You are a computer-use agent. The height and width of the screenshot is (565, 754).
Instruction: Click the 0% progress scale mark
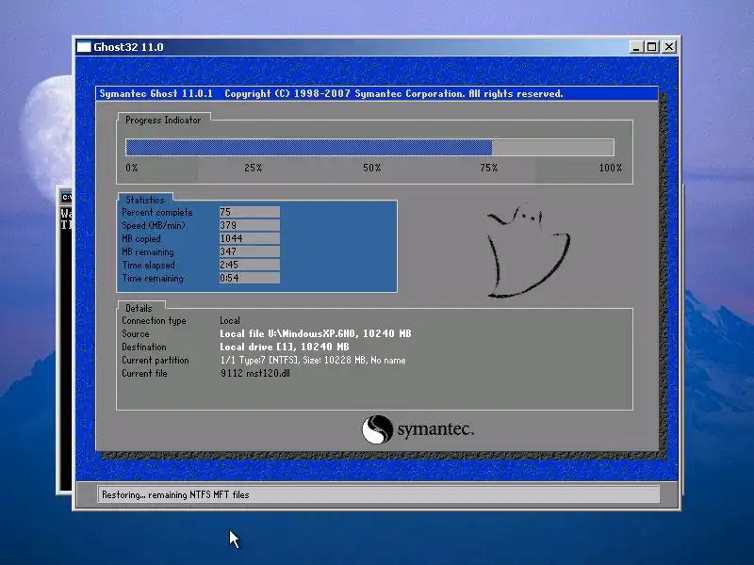[x=132, y=168]
